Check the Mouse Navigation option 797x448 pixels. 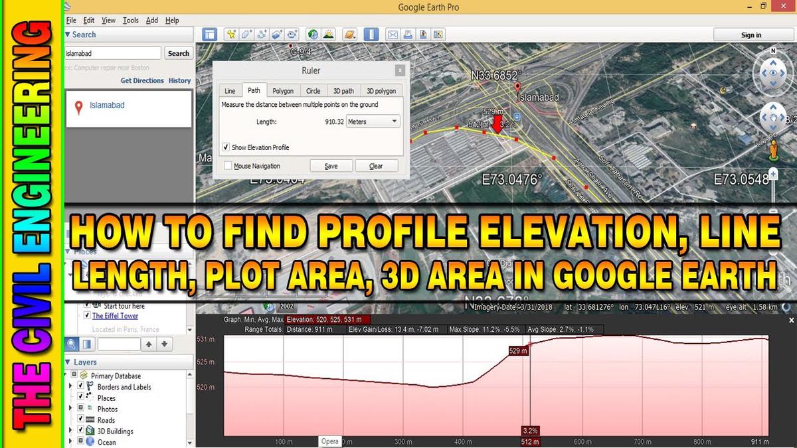click(x=228, y=165)
